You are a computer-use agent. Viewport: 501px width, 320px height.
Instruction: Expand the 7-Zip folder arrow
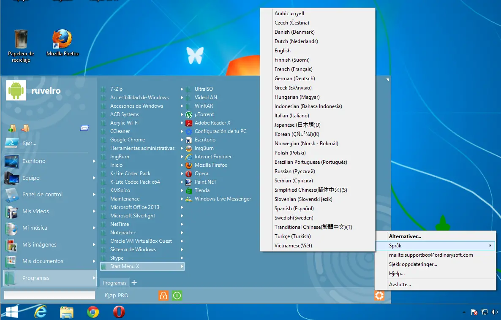(182, 89)
